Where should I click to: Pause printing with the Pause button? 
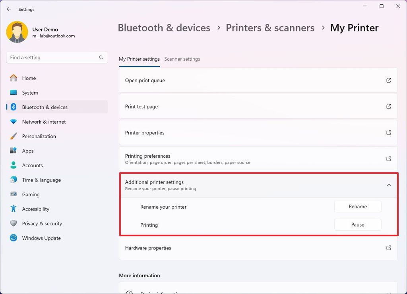pos(357,224)
